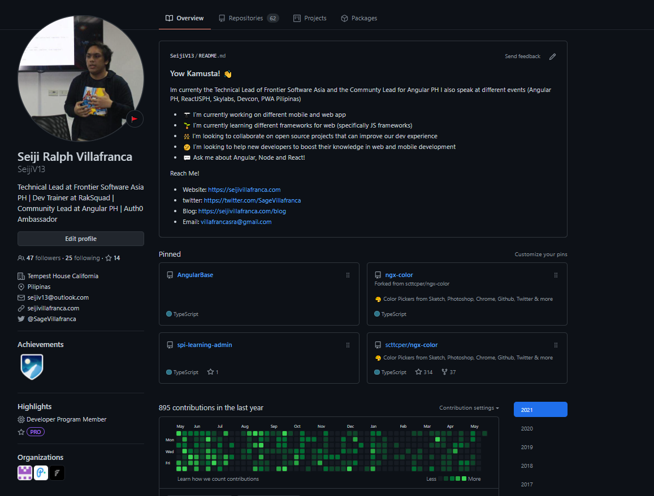The width and height of the screenshot is (654, 496).
Task: Click the drag handle on AngularBase pin
Action: (348, 275)
